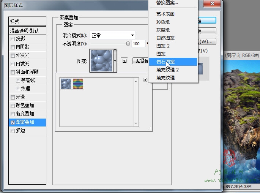
Task: Choose 灰度纸 from the pattern menu
Action: point(173,30)
